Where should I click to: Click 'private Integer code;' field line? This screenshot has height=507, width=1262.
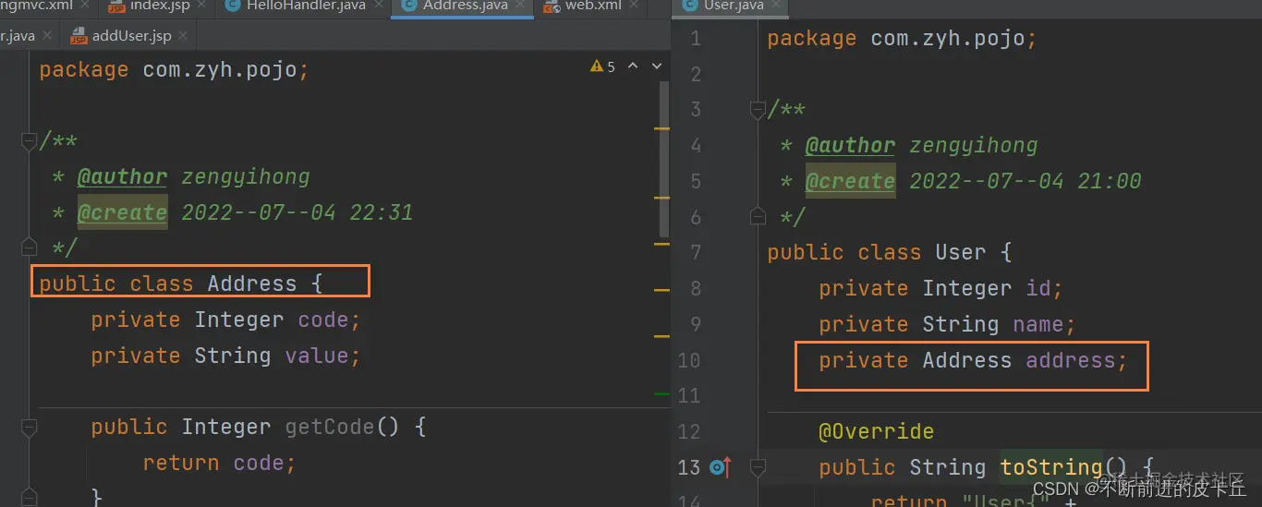(x=225, y=320)
